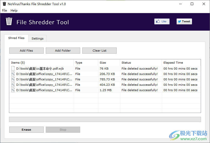Click elapsed time of the 785.73 KB row
The width and height of the screenshot is (210, 143).
pos(180,79)
